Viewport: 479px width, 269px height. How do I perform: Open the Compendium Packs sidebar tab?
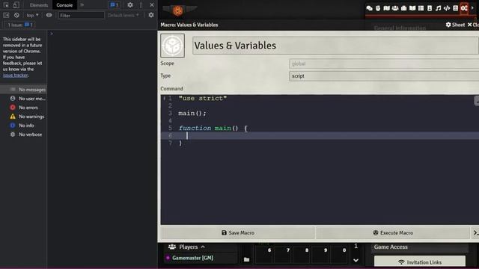coord(456,8)
